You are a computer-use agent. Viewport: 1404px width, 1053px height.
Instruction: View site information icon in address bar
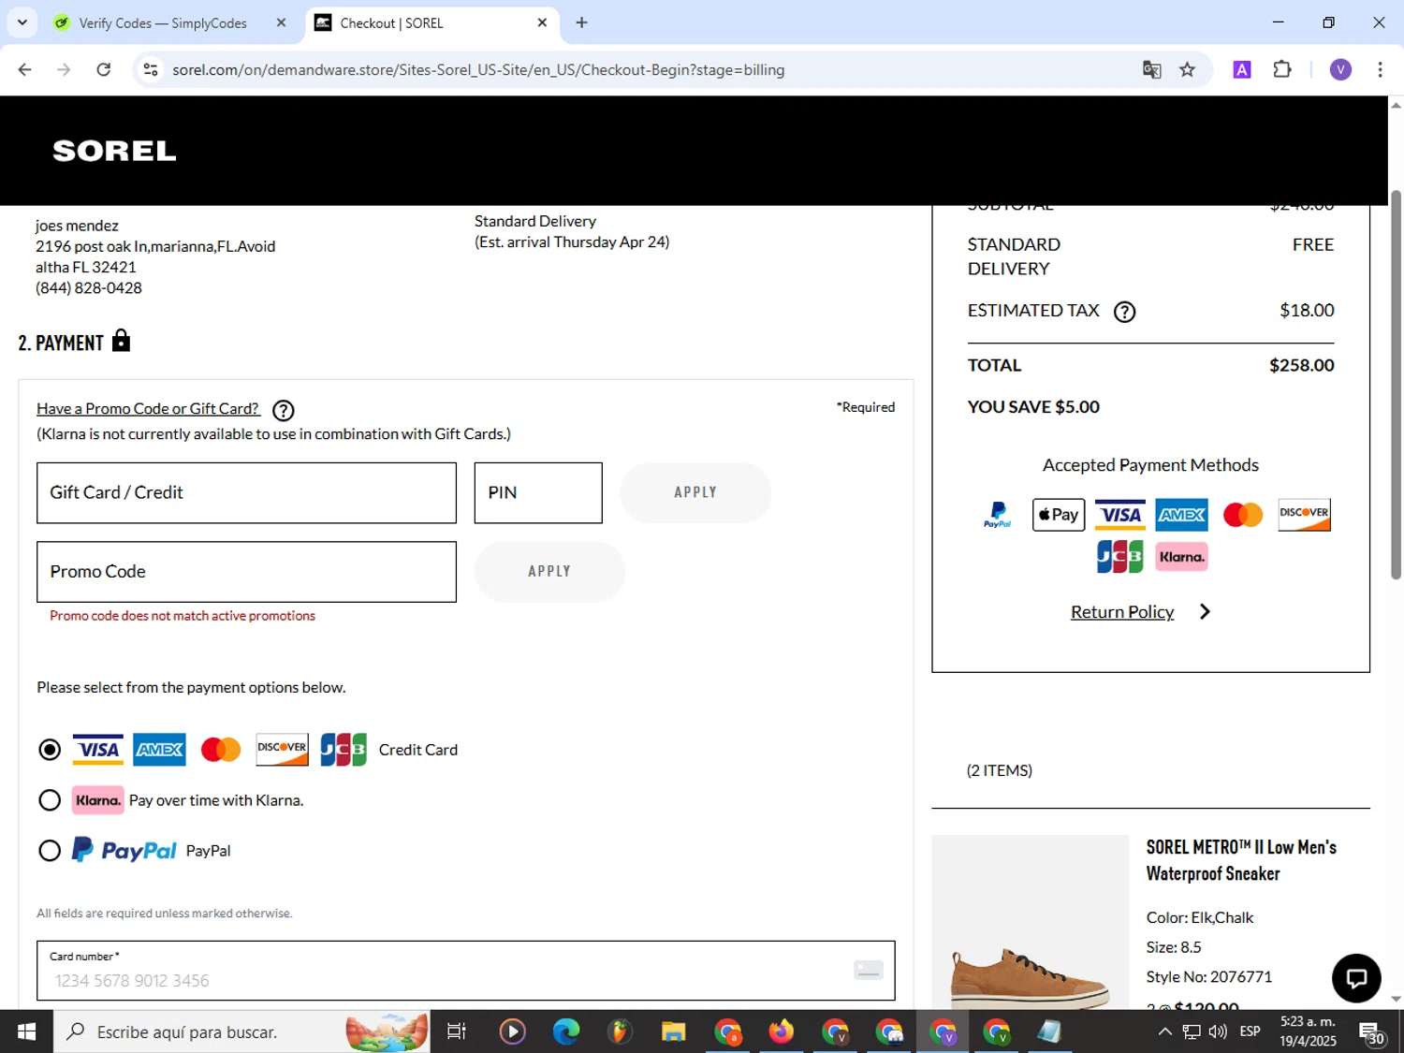click(151, 69)
